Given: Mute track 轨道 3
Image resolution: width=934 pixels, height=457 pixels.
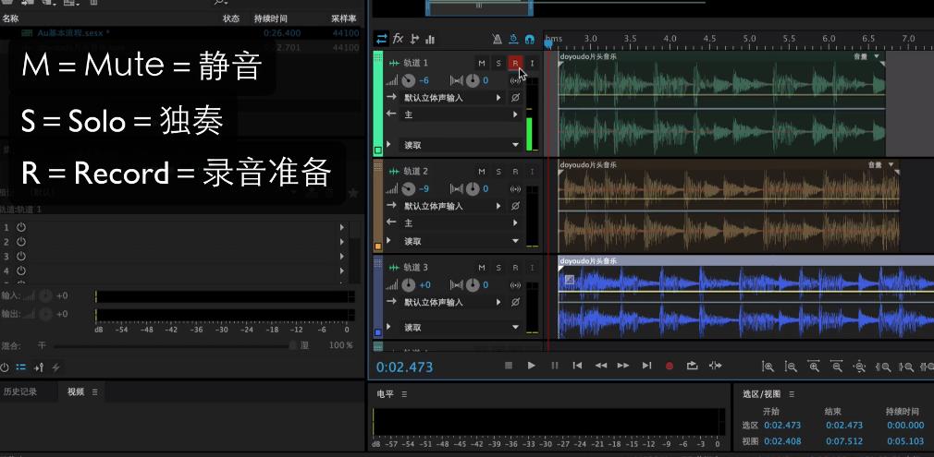Looking at the screenshot, I should point(482,268).
